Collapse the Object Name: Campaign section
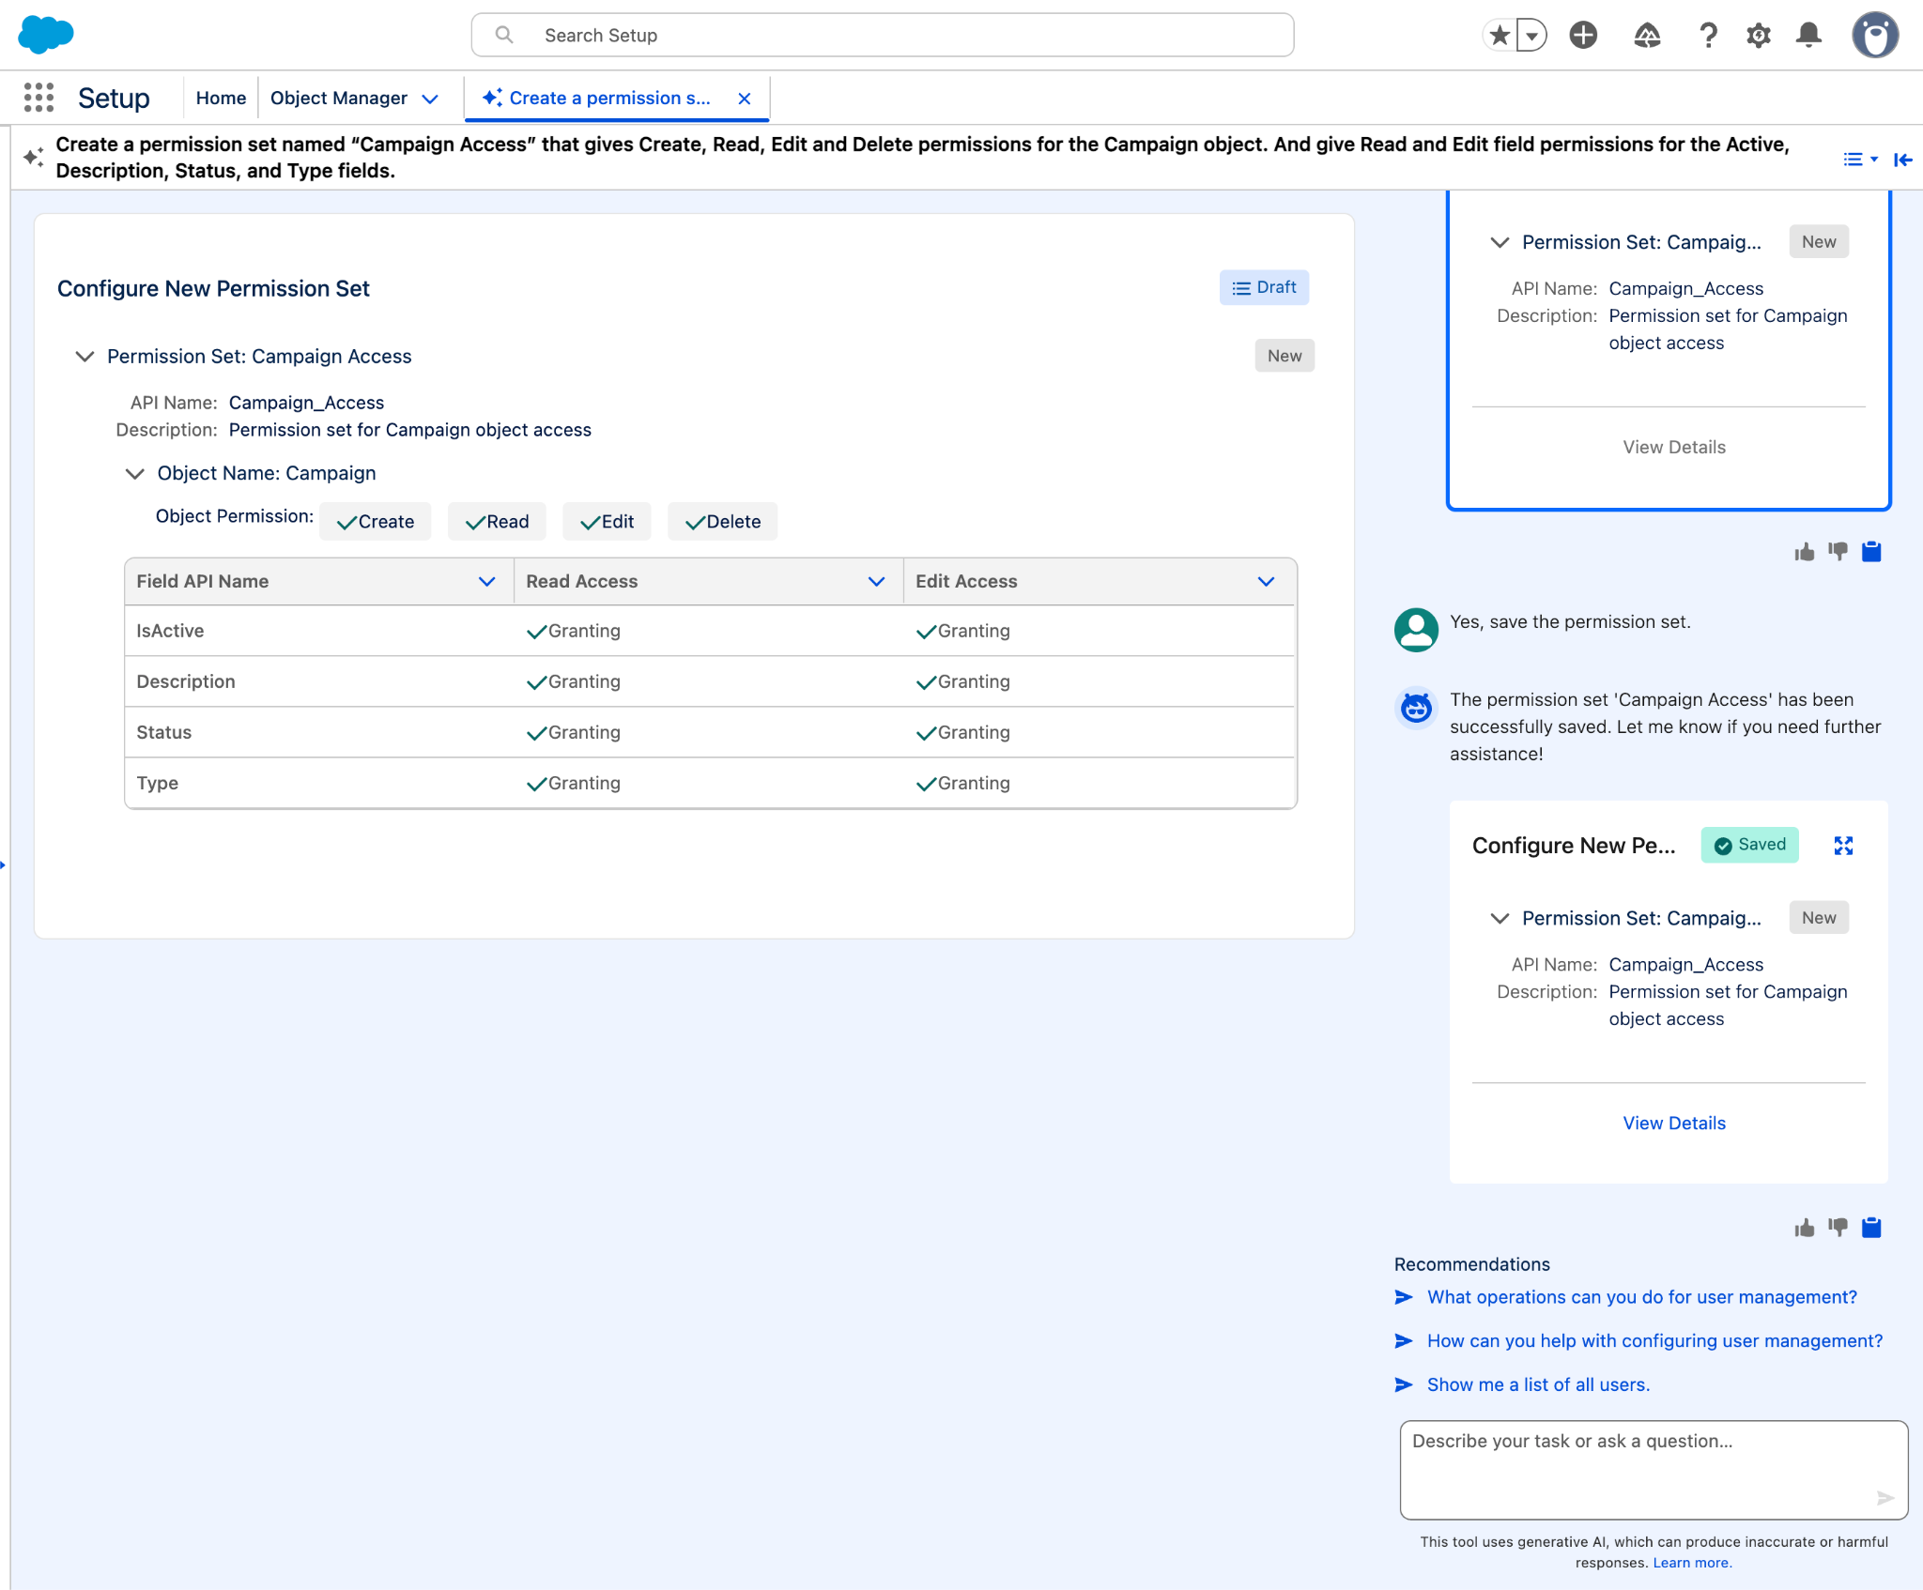 135,474
